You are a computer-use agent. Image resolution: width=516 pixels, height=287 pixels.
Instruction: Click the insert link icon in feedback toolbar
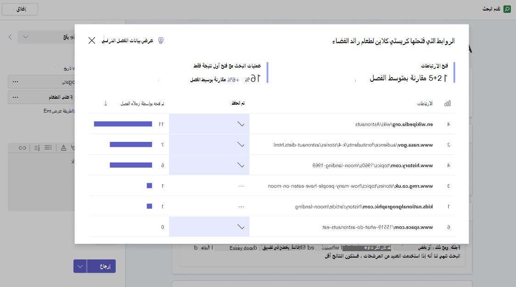(22, 148)
